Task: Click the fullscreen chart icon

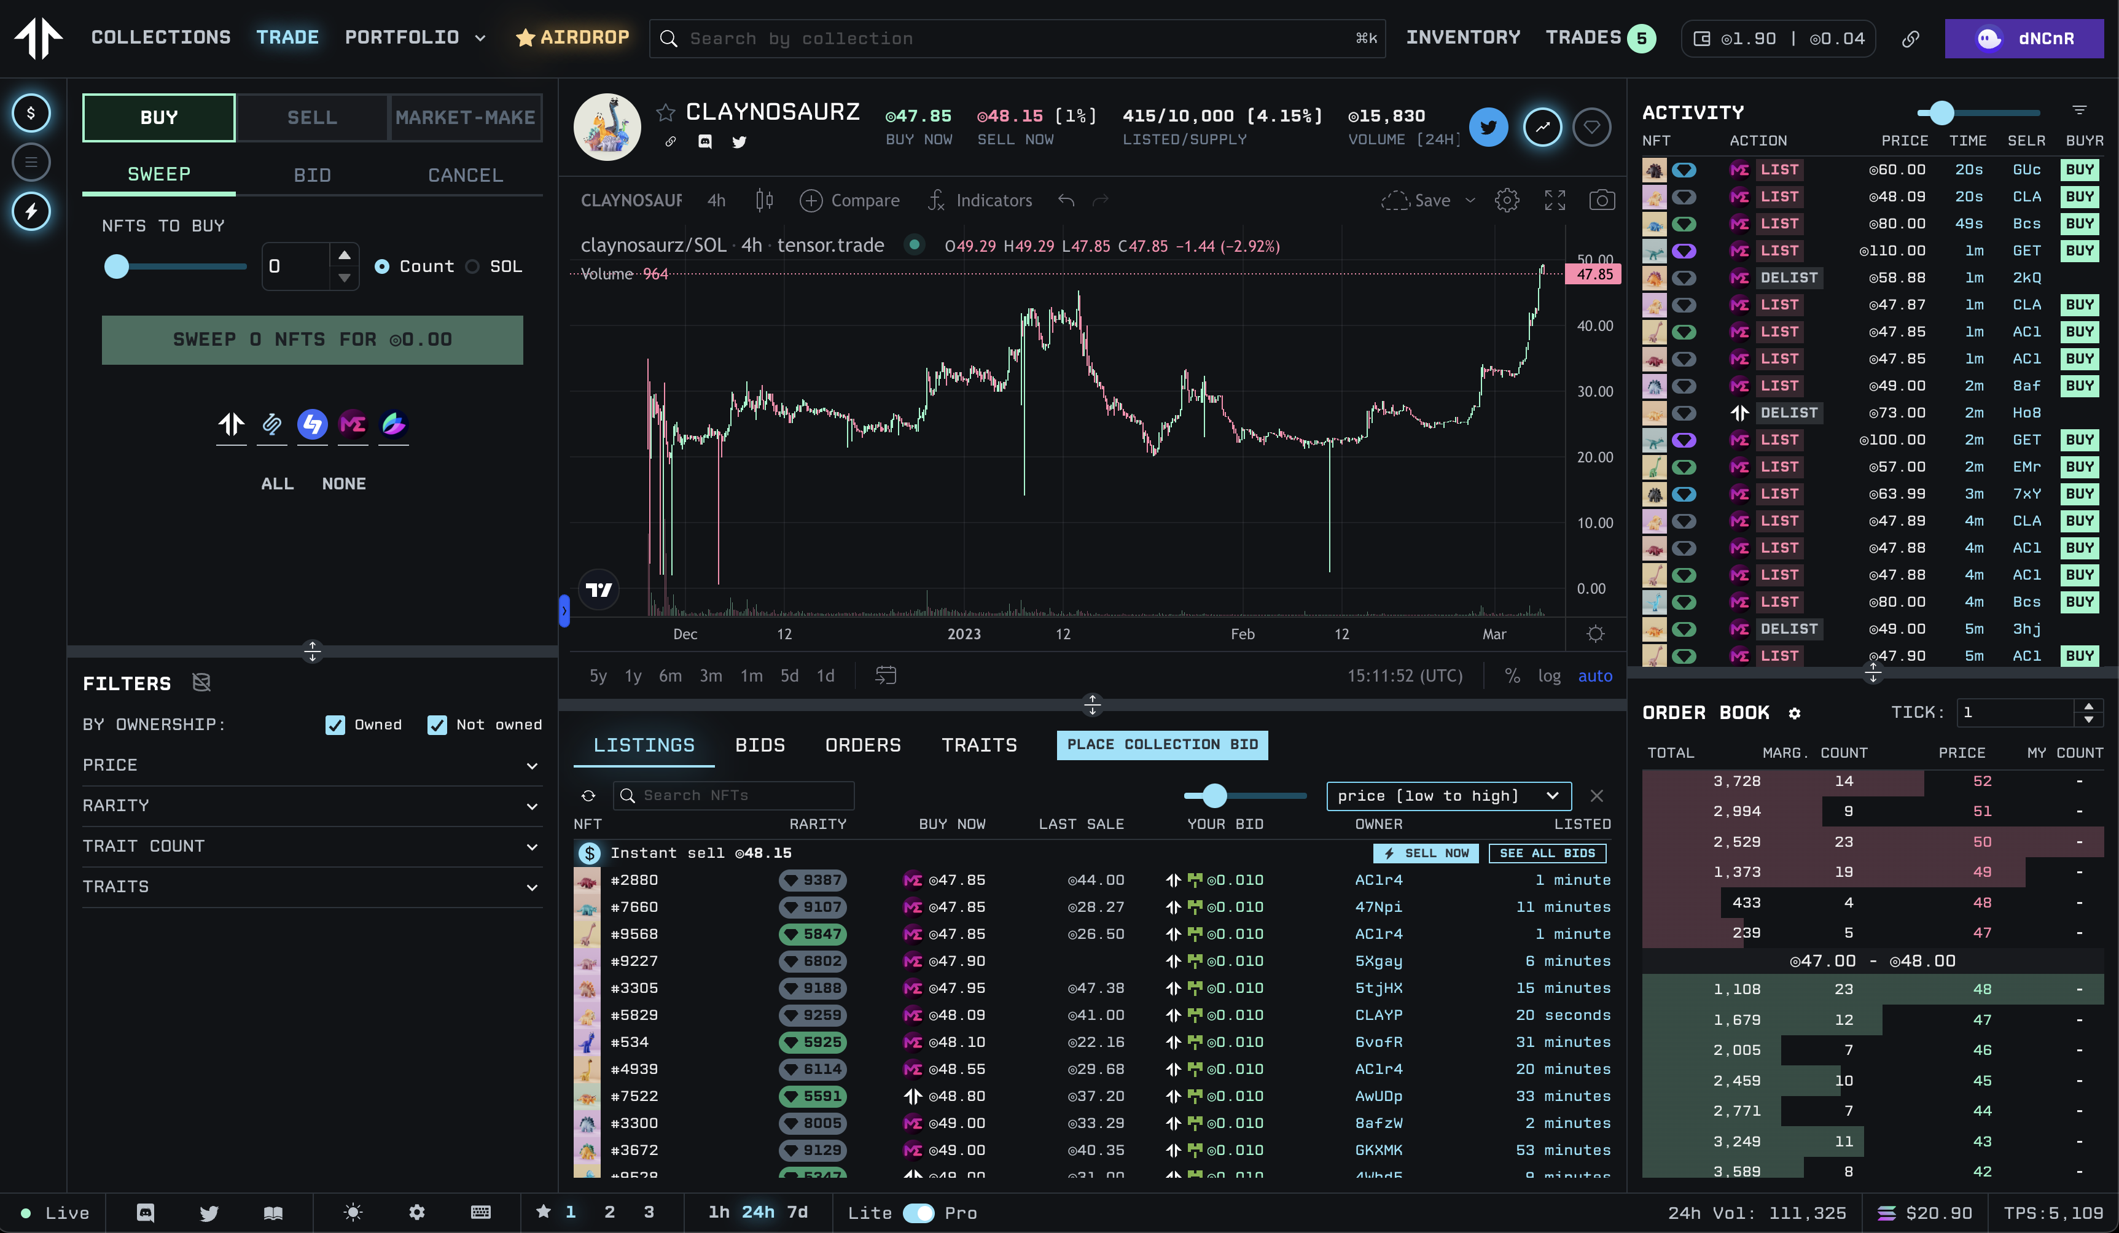Action: pyautogui.click(x=1555, y=200)
